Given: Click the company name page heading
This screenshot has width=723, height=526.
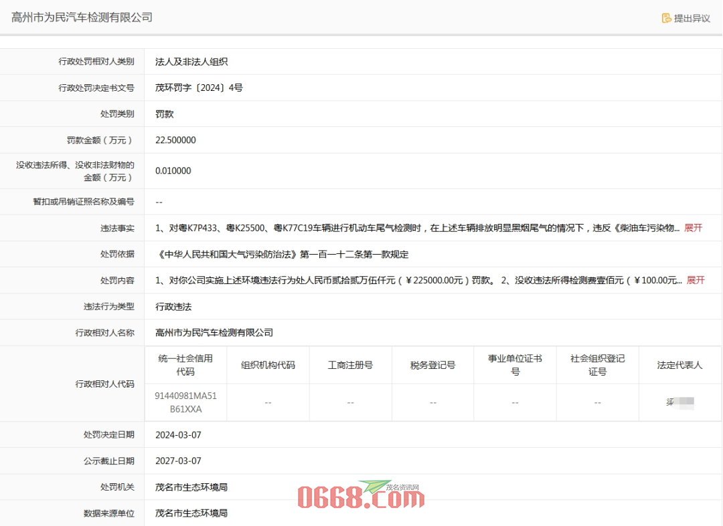Looking at the screenshot, I should [82, 17].
